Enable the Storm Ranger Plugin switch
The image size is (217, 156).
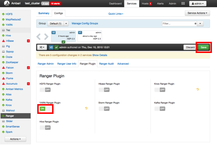tap(104, 108)
